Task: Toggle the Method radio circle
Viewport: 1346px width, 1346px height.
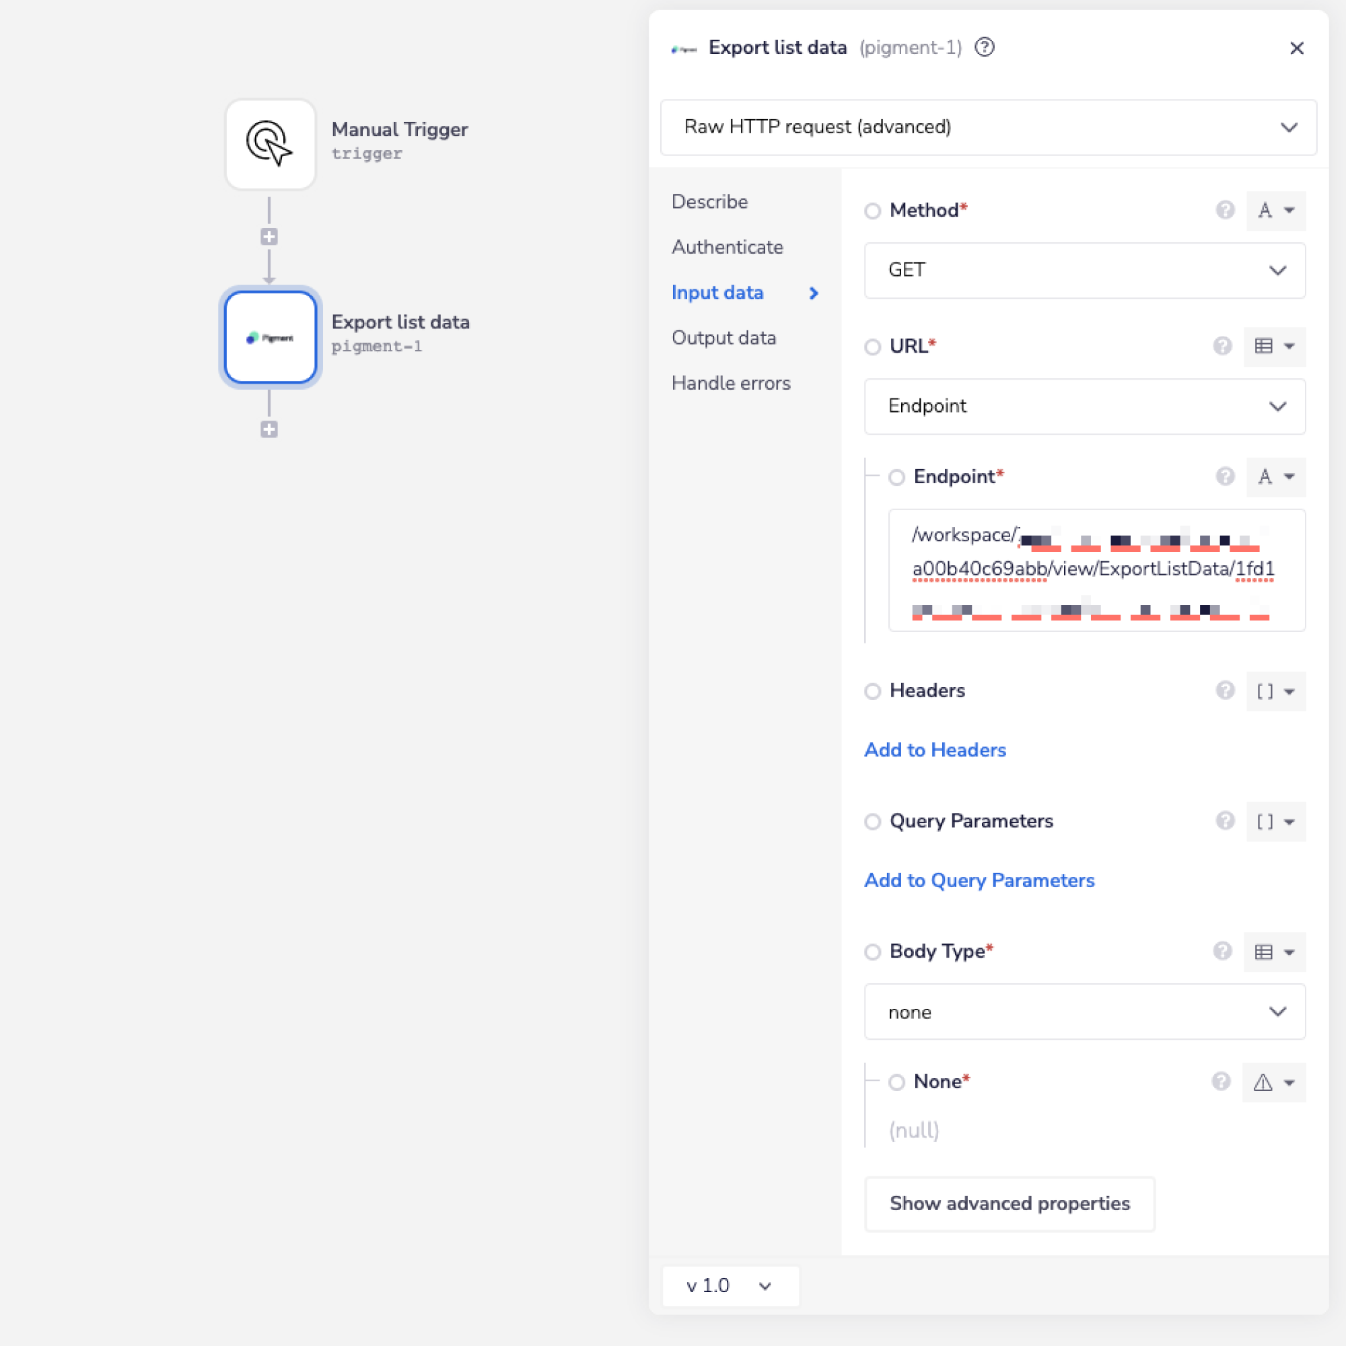Action: pos(872,211)
